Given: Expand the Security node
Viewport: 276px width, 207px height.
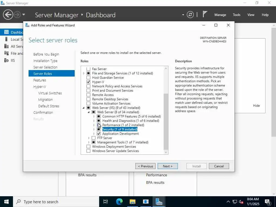Looking at the screenshot, I should point(94,129).
